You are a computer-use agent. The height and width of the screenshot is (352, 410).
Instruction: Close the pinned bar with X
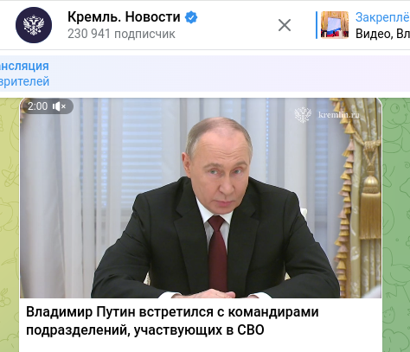point(285,25)
